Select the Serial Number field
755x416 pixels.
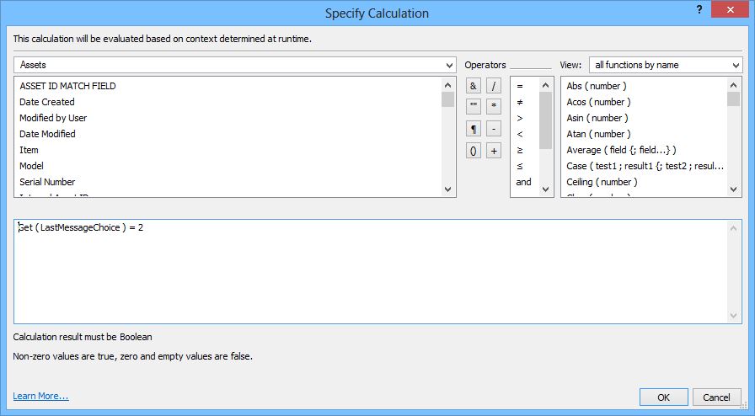[x=47, y=182]
